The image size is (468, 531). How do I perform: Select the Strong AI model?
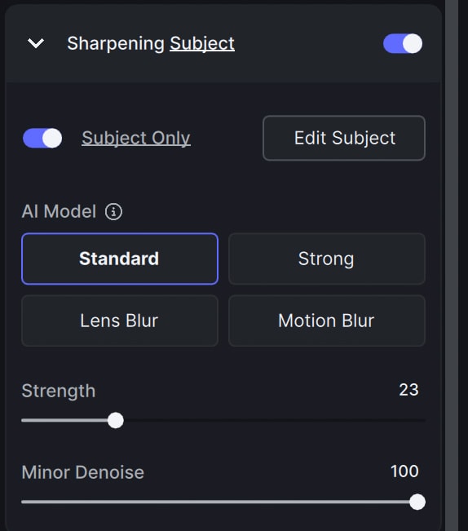(327, 259)
